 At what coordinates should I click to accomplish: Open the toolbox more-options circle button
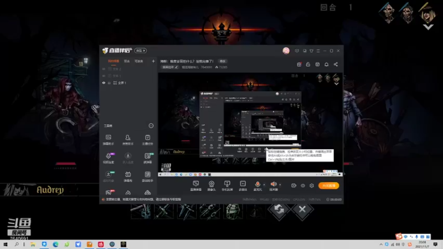tap(151, 126)
